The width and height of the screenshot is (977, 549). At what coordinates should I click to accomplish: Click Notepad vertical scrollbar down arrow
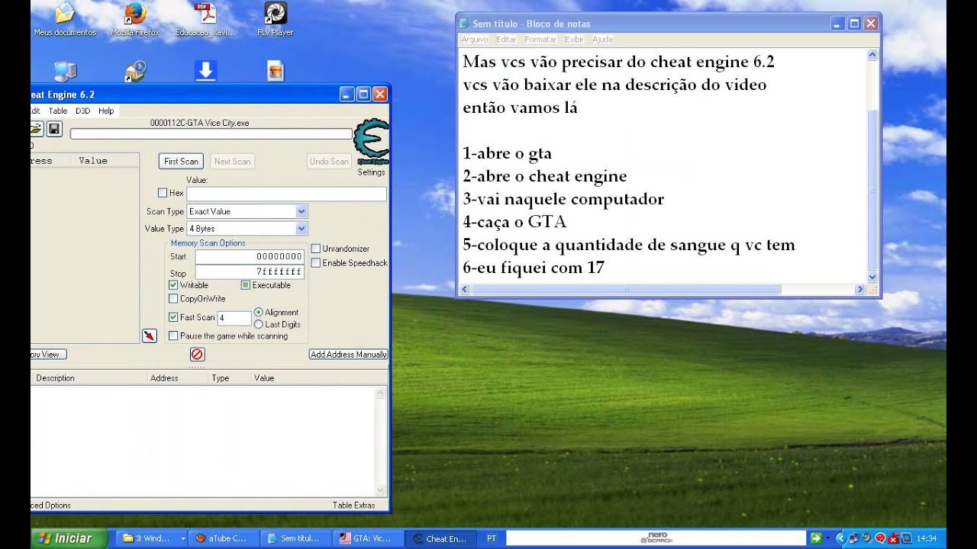click(x=872, y=278)
